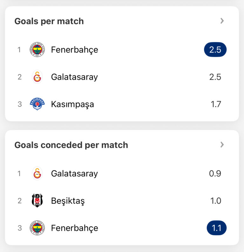Select Fenerbahçe name in Goals conceded list
Image resolution: width=244 pixels, height=252 pixels.
pos(74,228)
